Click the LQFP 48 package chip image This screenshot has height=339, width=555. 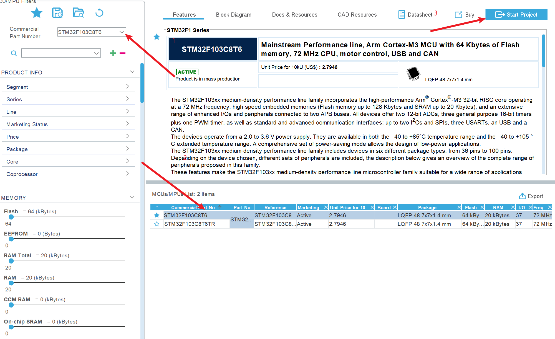pyautogui.click(x=413, y=74)
